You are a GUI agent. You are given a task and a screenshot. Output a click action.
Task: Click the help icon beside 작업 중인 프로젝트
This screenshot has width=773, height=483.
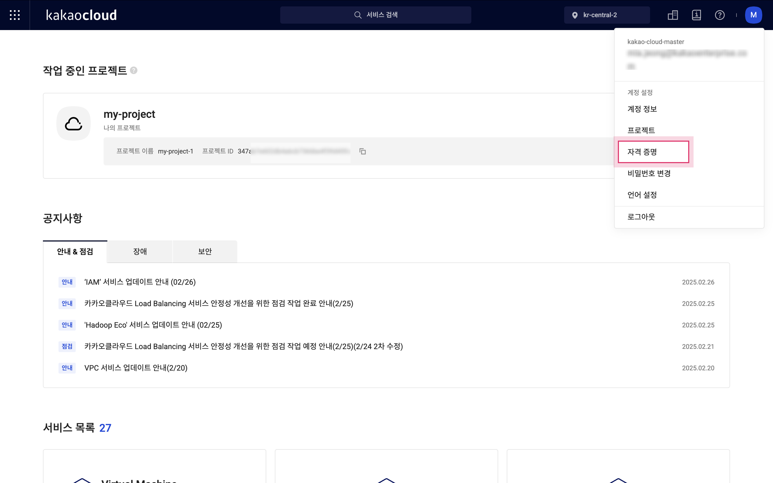pyautogui.click(x=134, y=70)
